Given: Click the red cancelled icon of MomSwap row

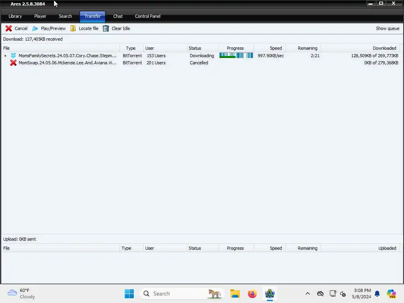Looking at the screenshot, I should tap(13, 63).
